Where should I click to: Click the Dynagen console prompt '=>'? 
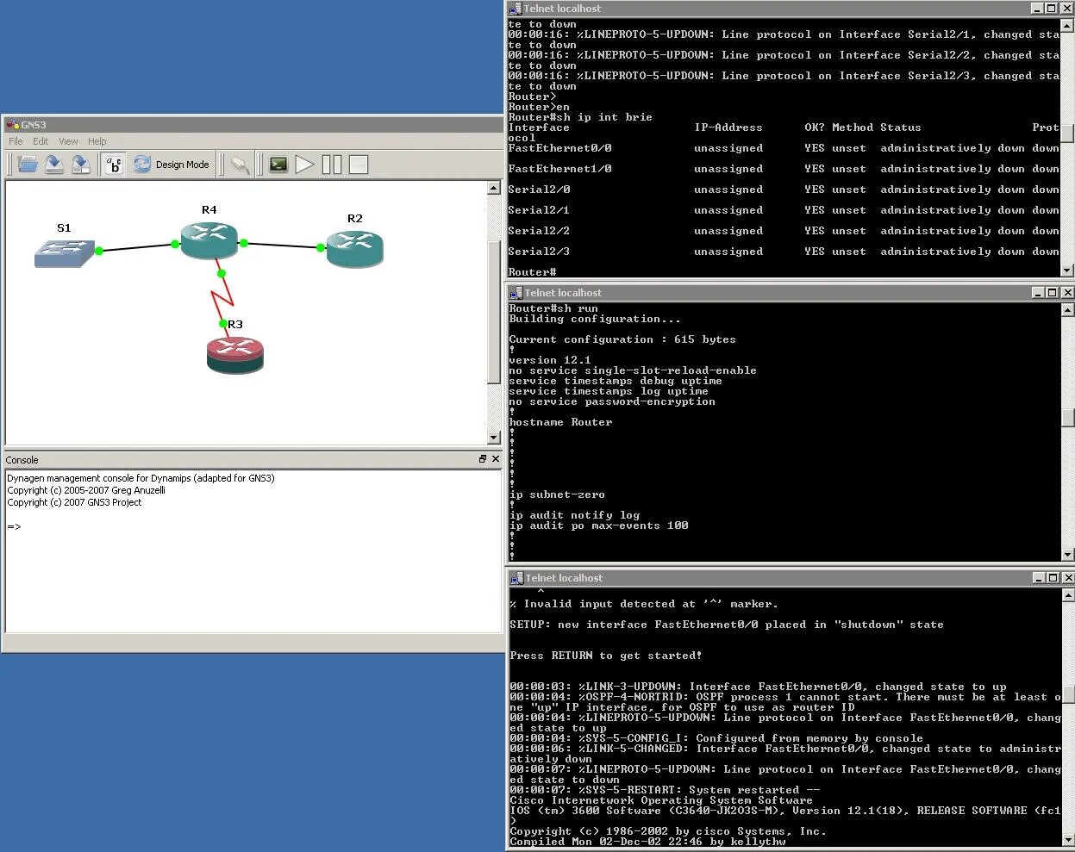coord(14,526)
